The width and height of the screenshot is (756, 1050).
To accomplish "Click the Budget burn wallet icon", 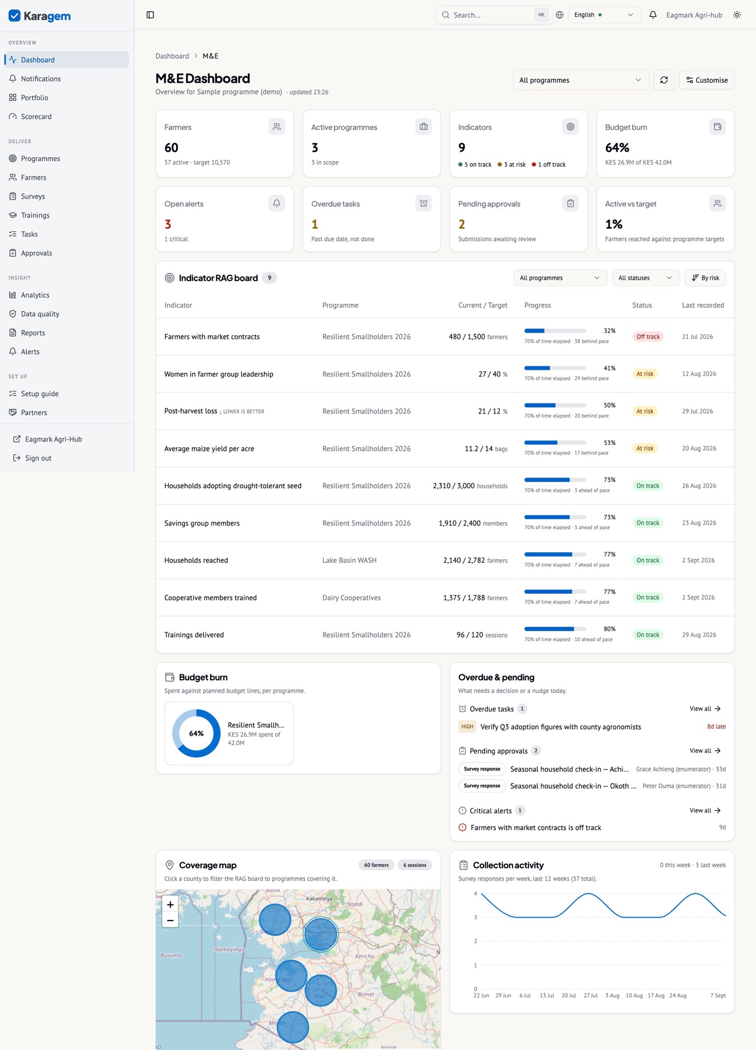I will (717, 127).
